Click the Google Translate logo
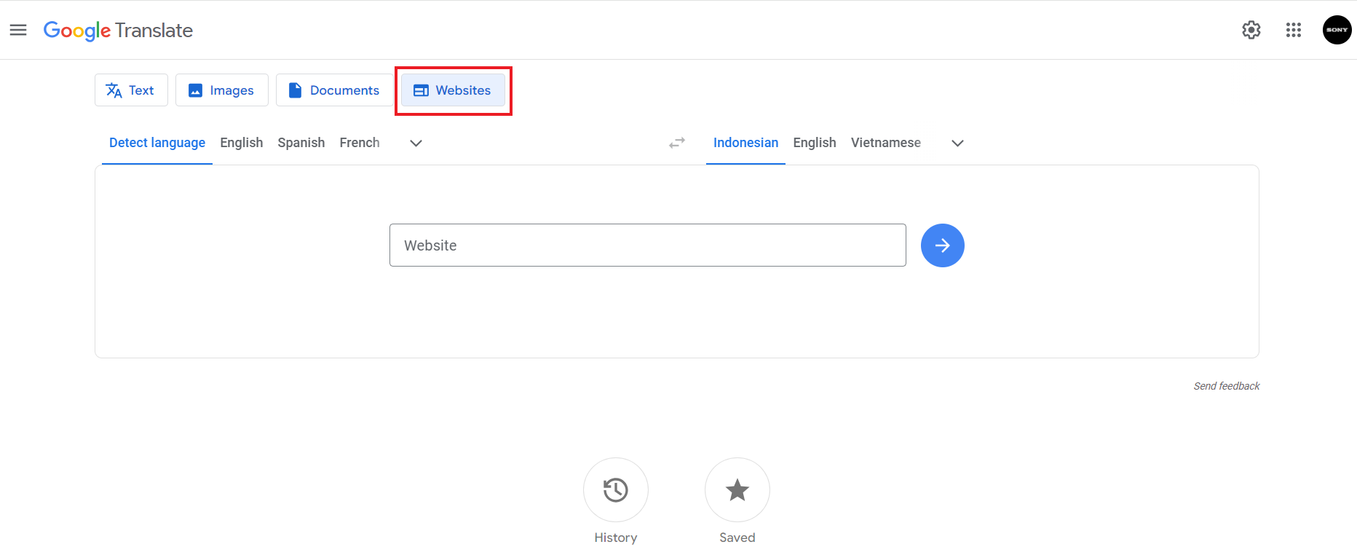The image size is (1357, 555). point(118,31)
